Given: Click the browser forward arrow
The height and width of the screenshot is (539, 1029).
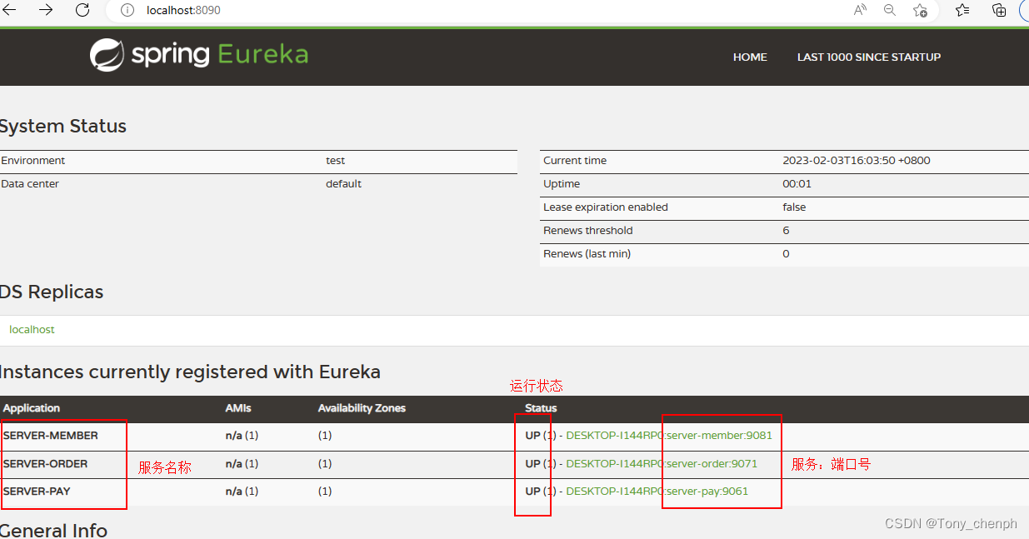Looking at the screenshot, I should pos(46,10).
